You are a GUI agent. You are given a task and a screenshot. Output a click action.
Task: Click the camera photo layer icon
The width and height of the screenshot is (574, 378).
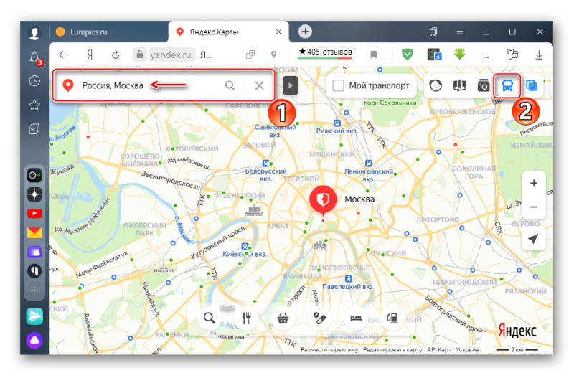pyautogui.click(x=483, y=85)
